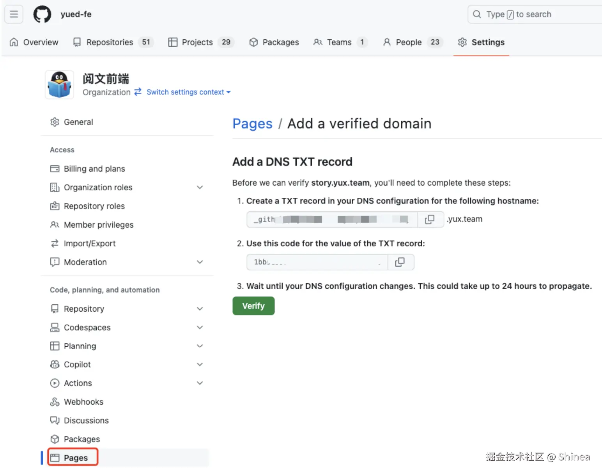This screenshot has height=474, width=602.
Task: Open the yued-fe organization link
Action: click(x=76, y=14)
